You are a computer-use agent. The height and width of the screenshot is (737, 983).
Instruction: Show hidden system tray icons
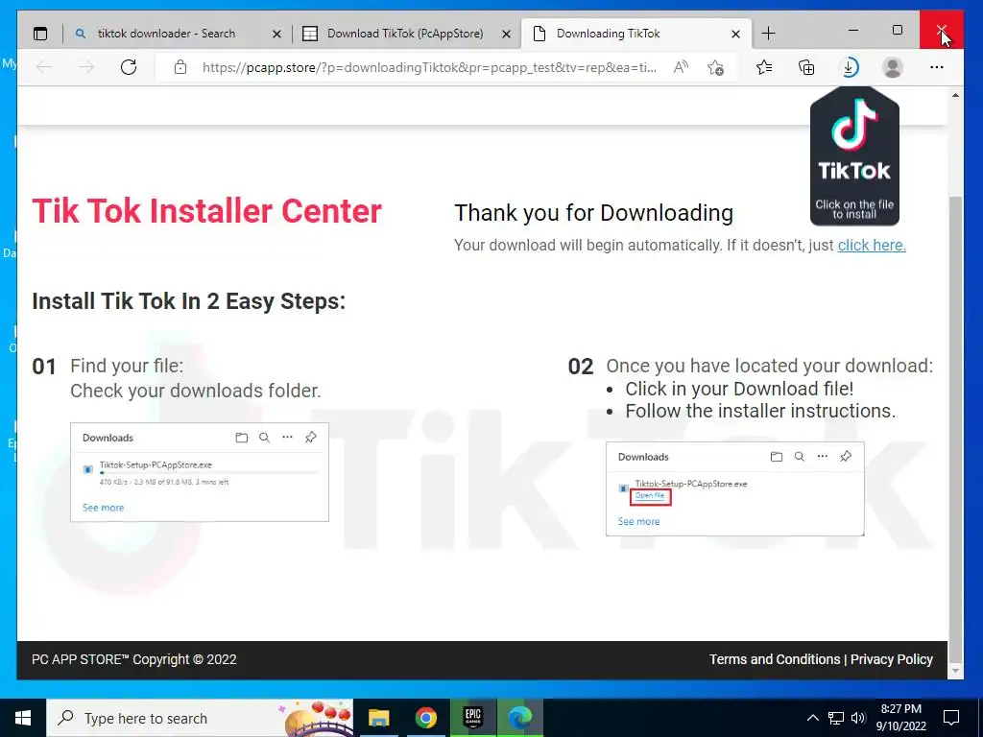click(x=812, y=718)
